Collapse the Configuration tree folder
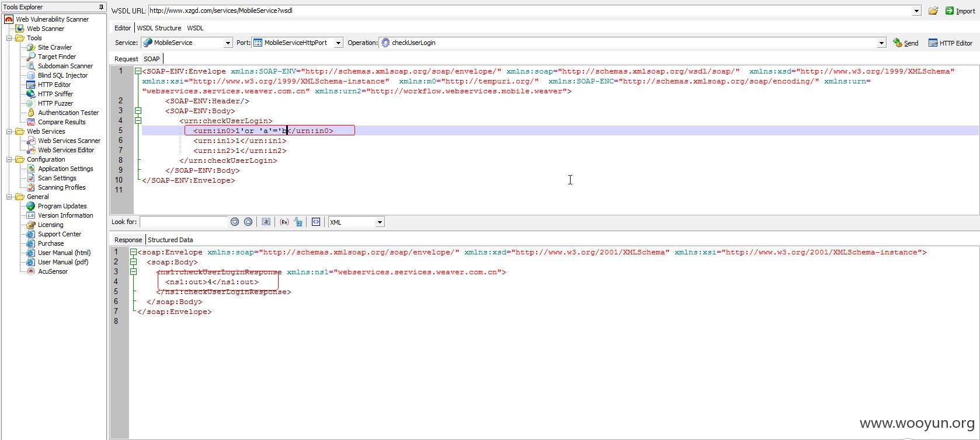Screen dimensions: 980x440 (9, 159)
